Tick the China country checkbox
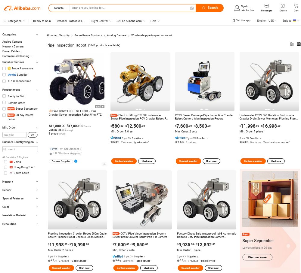The height and width of the screenshot is (273, 301). pos(6,162)
